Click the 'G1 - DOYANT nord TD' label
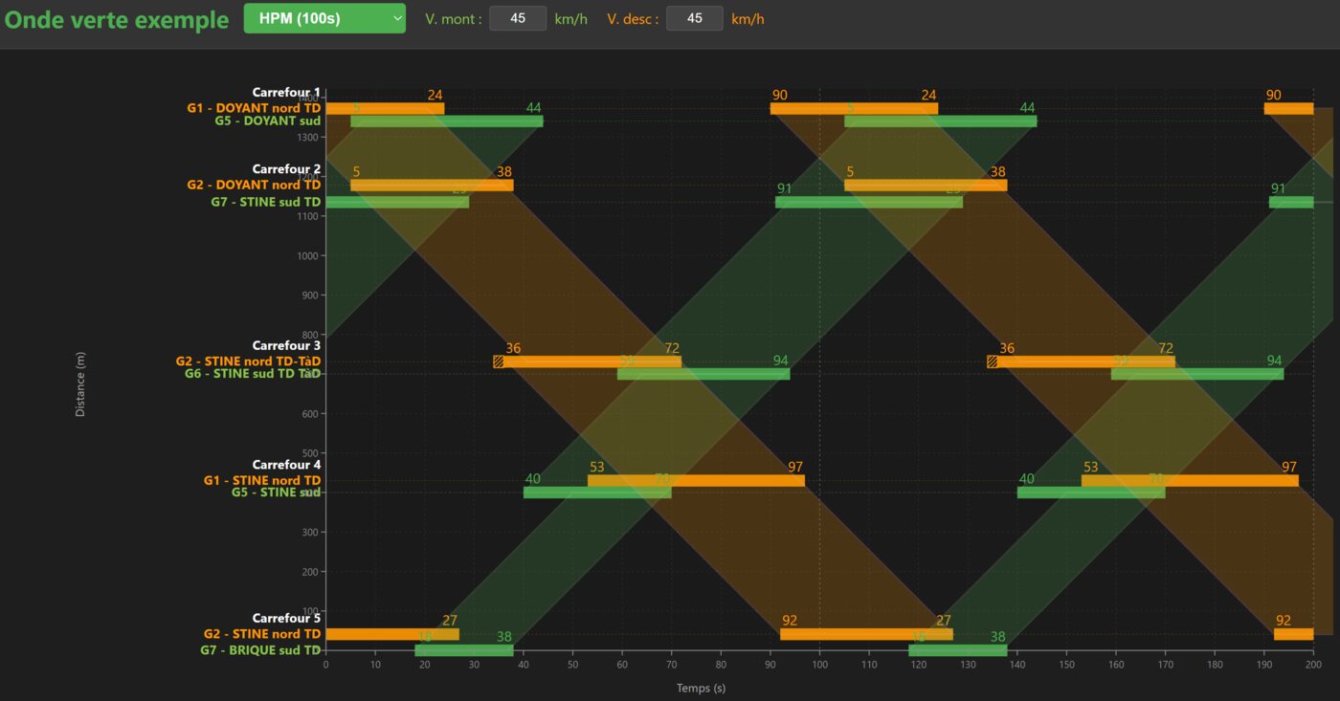1340x701 pixels. 254,108
